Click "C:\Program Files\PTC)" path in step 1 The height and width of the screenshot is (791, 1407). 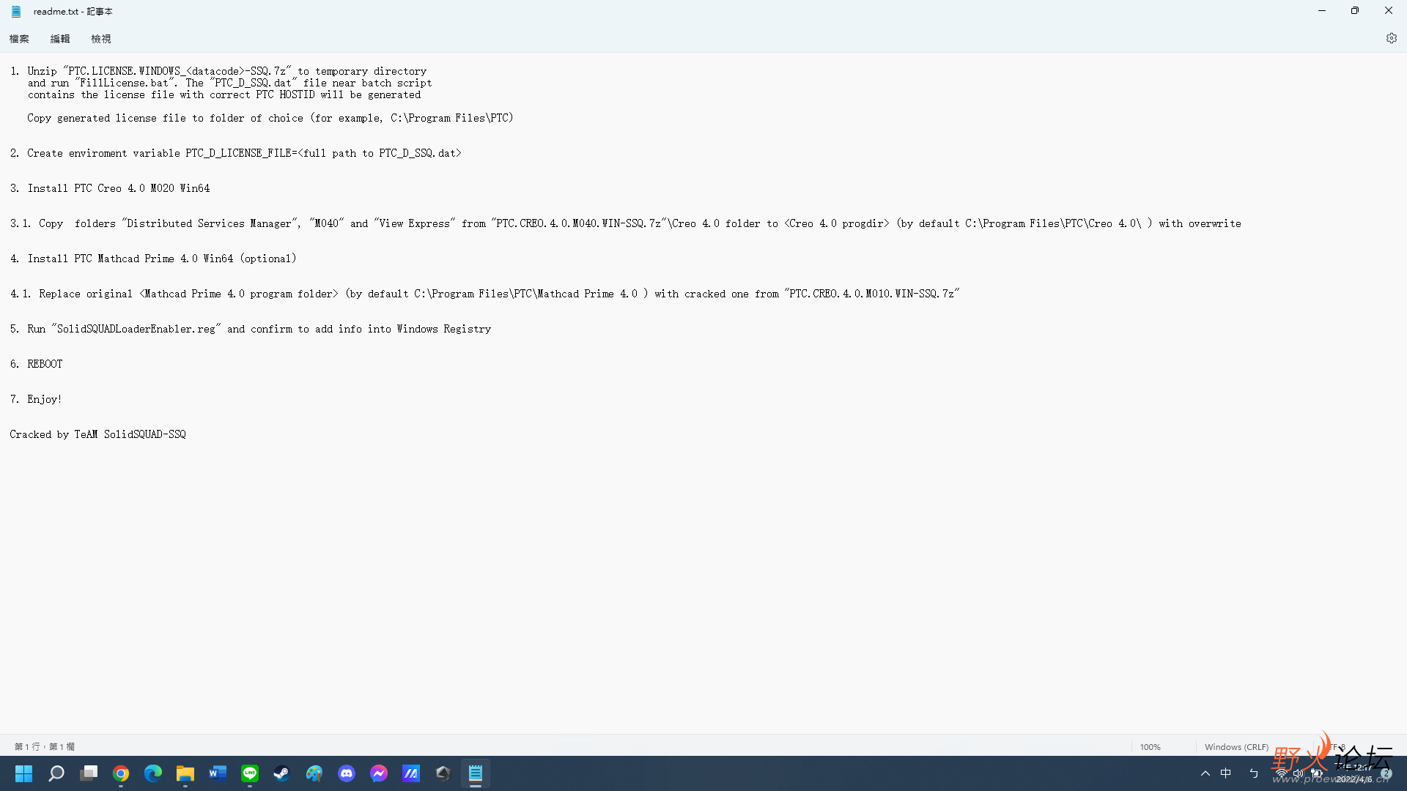pos(452,118)
